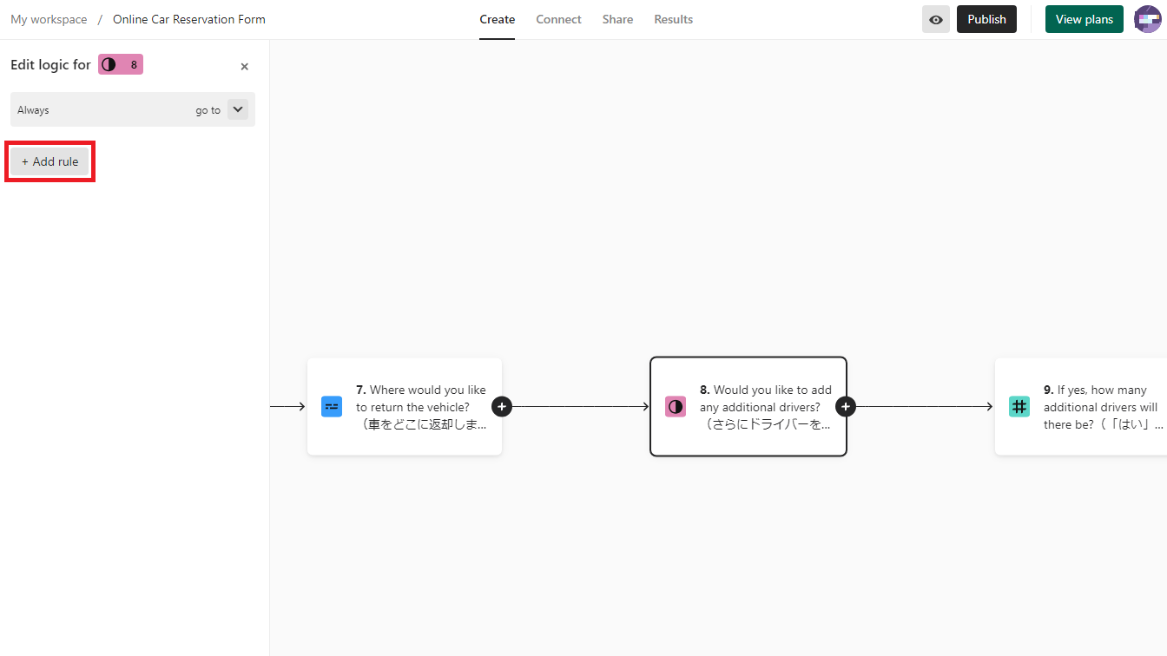
Task: Click the plus connector after question 7
Action: (x=502, y=406)
